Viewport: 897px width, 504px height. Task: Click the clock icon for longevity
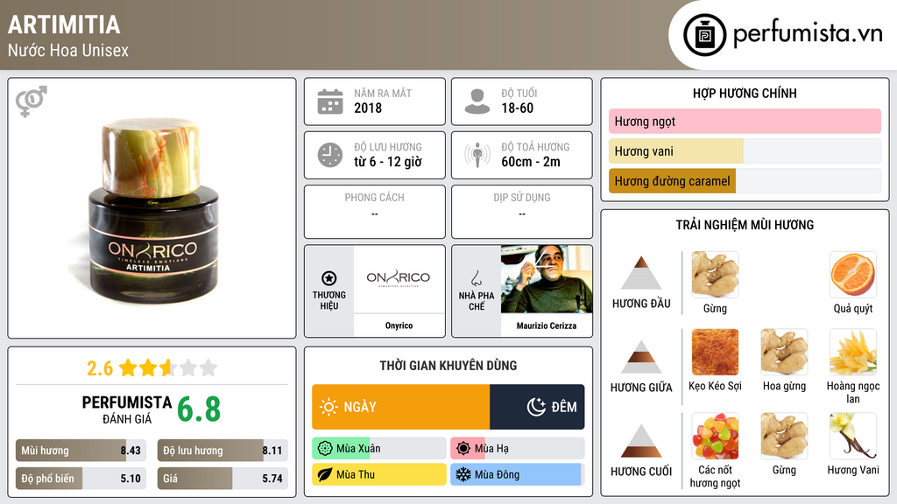click(330, 155)
